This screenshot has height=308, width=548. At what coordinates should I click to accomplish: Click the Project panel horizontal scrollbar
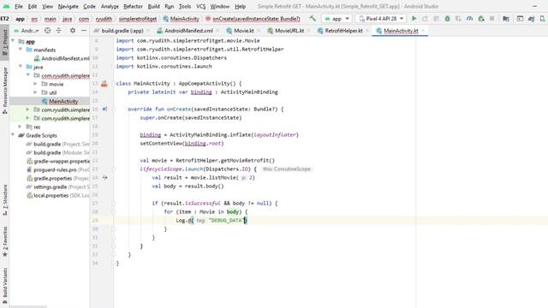point(28,306)
